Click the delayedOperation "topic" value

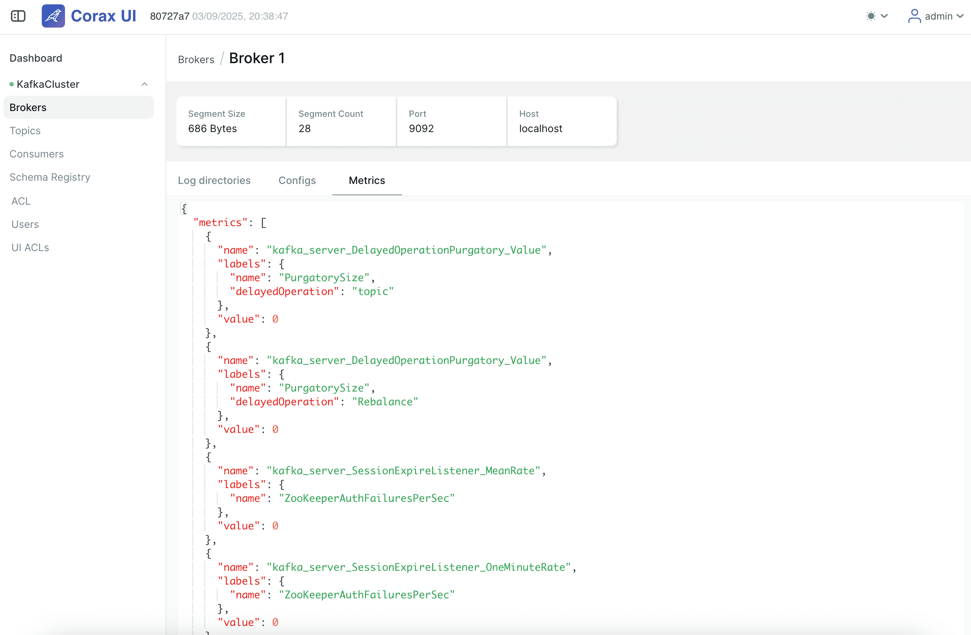(x=373, y=291)
